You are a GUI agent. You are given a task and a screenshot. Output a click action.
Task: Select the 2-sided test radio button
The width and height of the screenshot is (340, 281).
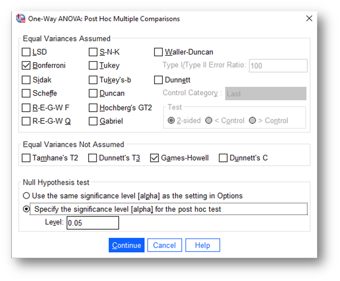pos(171,120)
